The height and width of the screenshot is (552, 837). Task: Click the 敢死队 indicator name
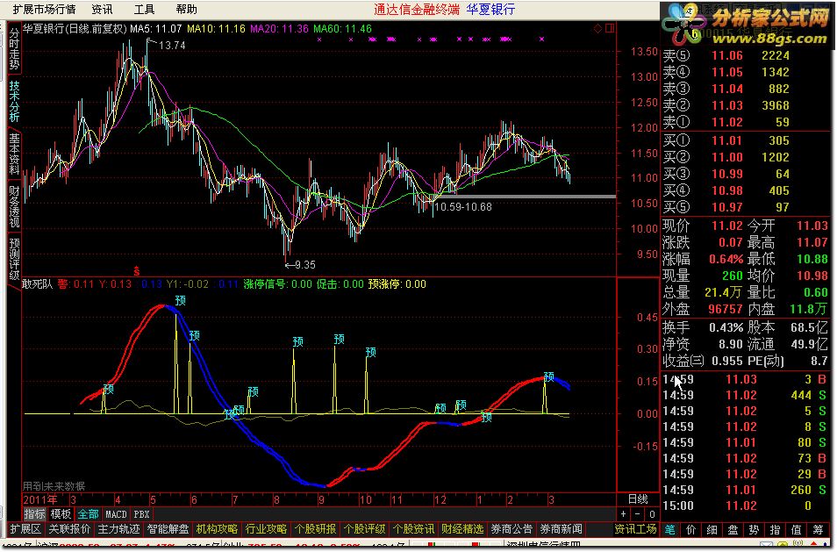pyautogui.click(x=38, y=284)
